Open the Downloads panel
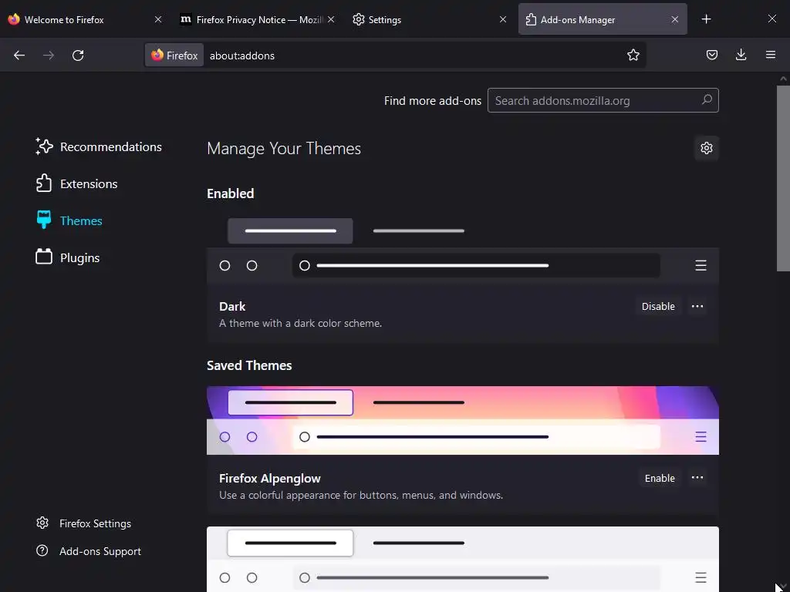This screenshot has height=592, width=790. (x=741, y=55)
